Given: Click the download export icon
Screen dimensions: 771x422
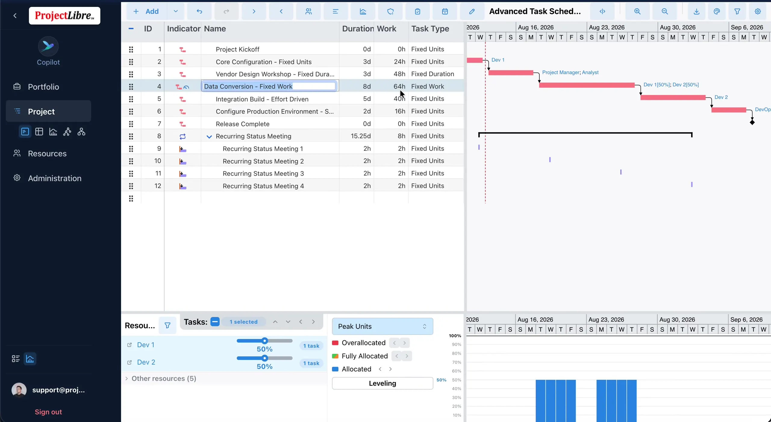Looking at the screenshot, I should pos(696,11).
